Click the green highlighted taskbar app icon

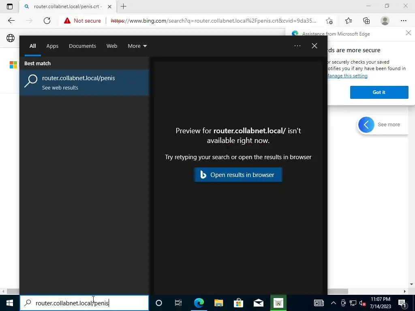[x=278, y=303]
